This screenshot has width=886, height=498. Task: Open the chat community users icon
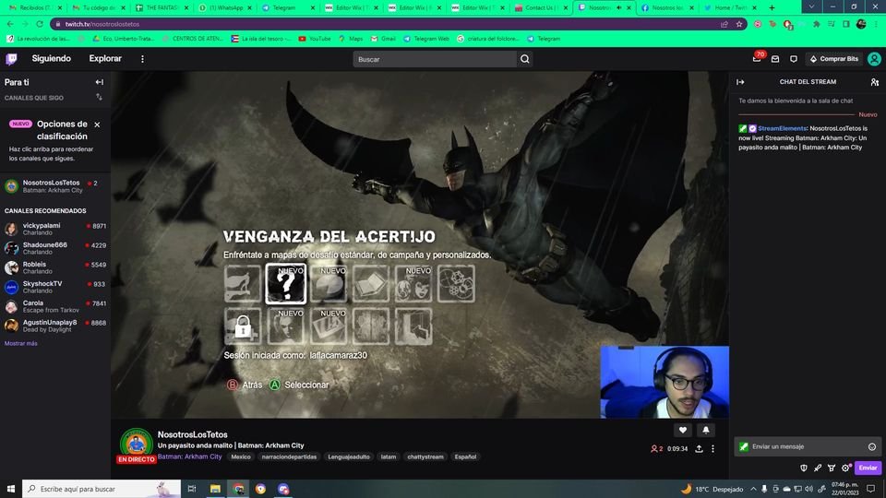pos(875,82)
